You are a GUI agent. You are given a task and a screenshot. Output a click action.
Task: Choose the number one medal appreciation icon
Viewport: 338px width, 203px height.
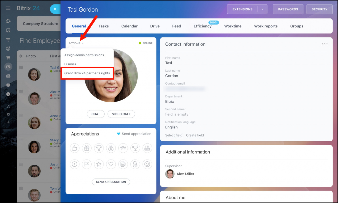74,164
